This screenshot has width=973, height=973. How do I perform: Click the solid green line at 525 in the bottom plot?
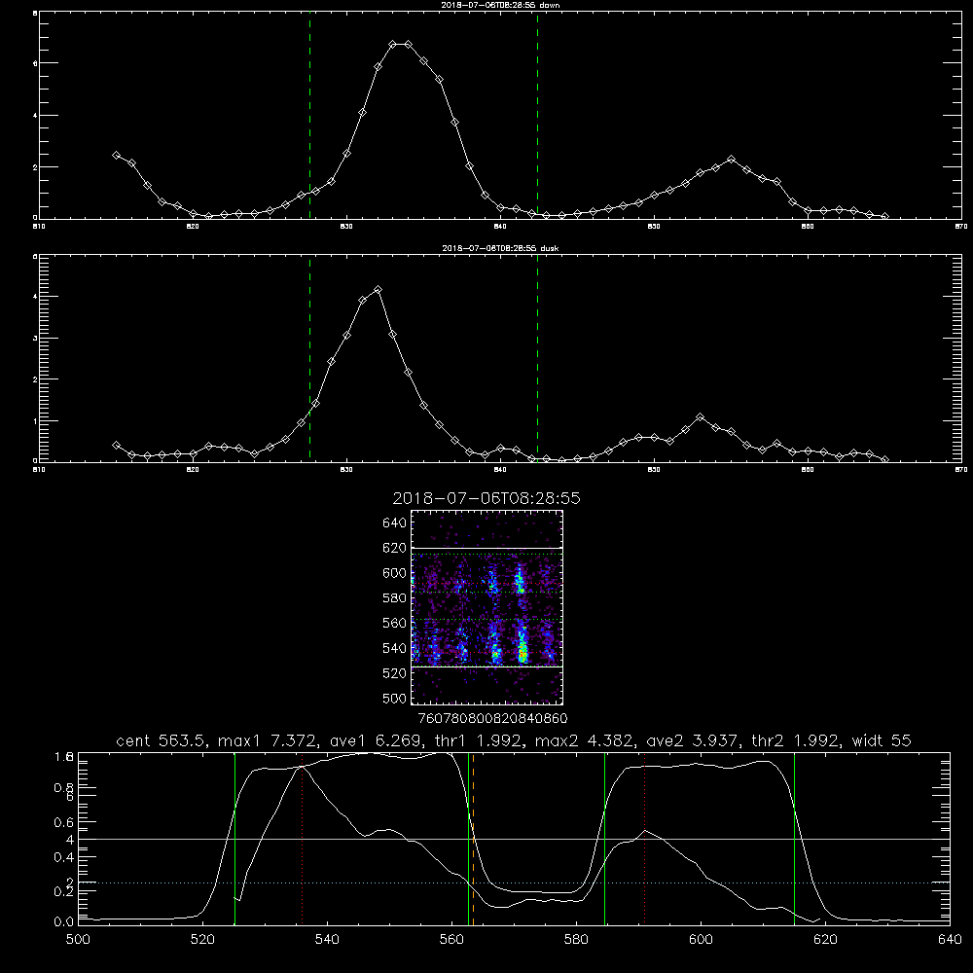pyautogui.click(x=234, y=839)
